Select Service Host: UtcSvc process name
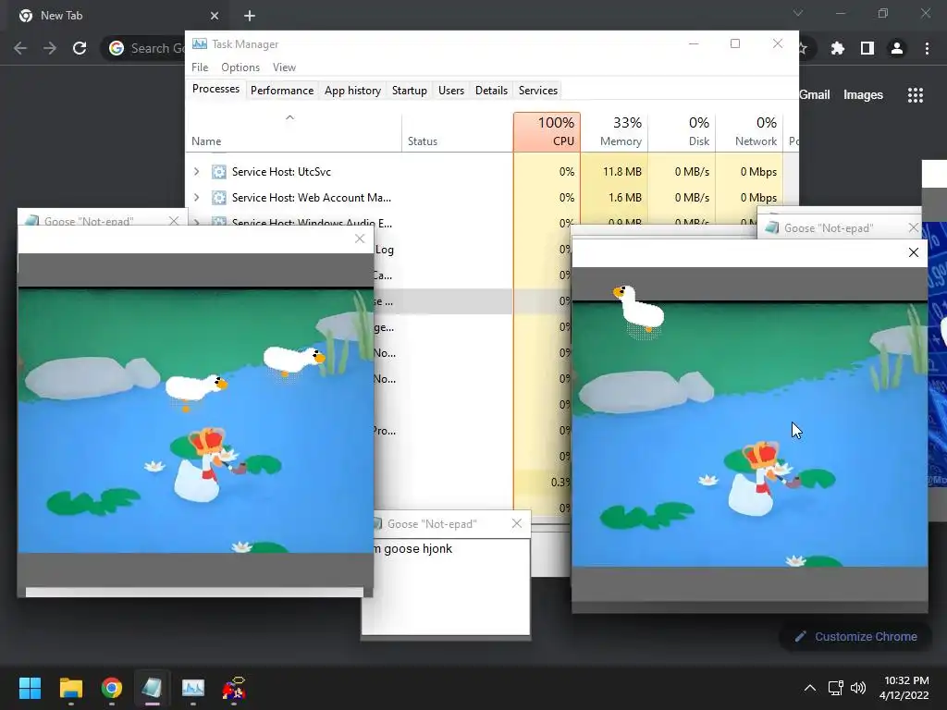This screenshot has width=947, height=710. (281, 171)
